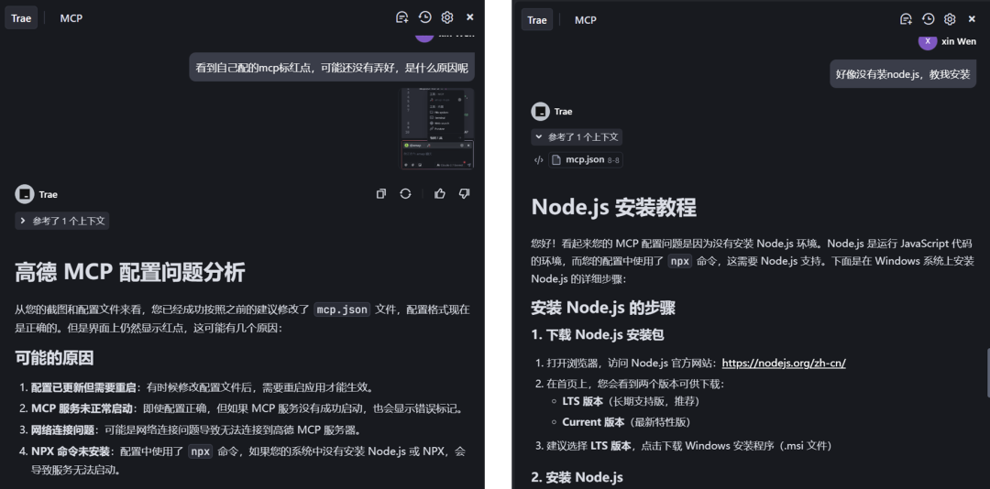Click heading 安装 Node.js 的步骤
The width and height of the screenshot is (990, 489).
pyautogui.click(x=603, y=308)
